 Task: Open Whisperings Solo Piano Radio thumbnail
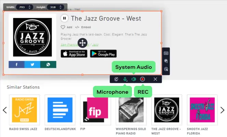pyautogui.click(x=131, y=110)
